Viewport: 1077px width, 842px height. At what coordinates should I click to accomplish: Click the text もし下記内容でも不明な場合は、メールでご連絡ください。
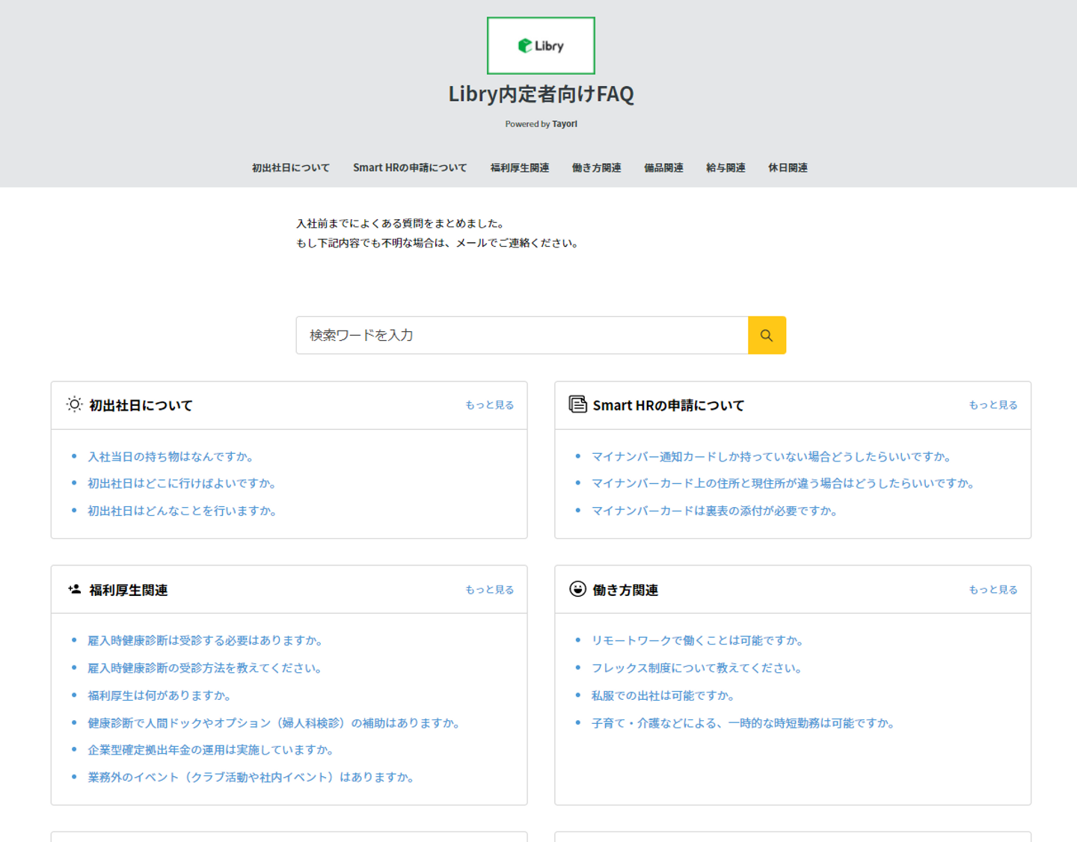point(440,243)
